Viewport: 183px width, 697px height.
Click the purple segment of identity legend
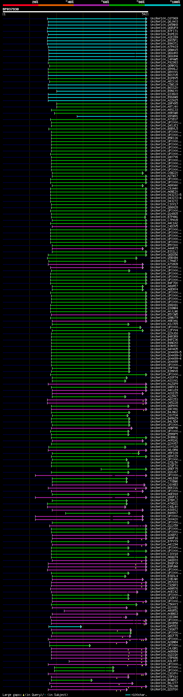(91, 5)
